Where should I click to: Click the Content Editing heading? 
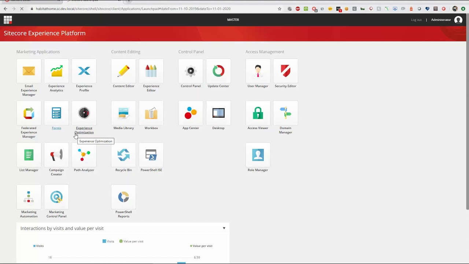[126, 52]
